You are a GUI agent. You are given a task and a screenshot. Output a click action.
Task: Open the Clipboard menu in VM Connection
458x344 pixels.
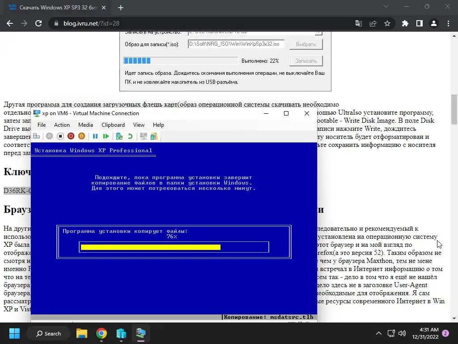tap(113, 125)
